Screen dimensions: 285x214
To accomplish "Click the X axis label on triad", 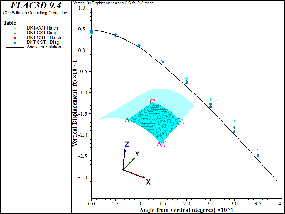I will [x=148, y=182].
